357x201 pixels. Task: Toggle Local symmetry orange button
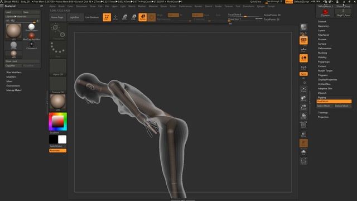pos(303,58)
